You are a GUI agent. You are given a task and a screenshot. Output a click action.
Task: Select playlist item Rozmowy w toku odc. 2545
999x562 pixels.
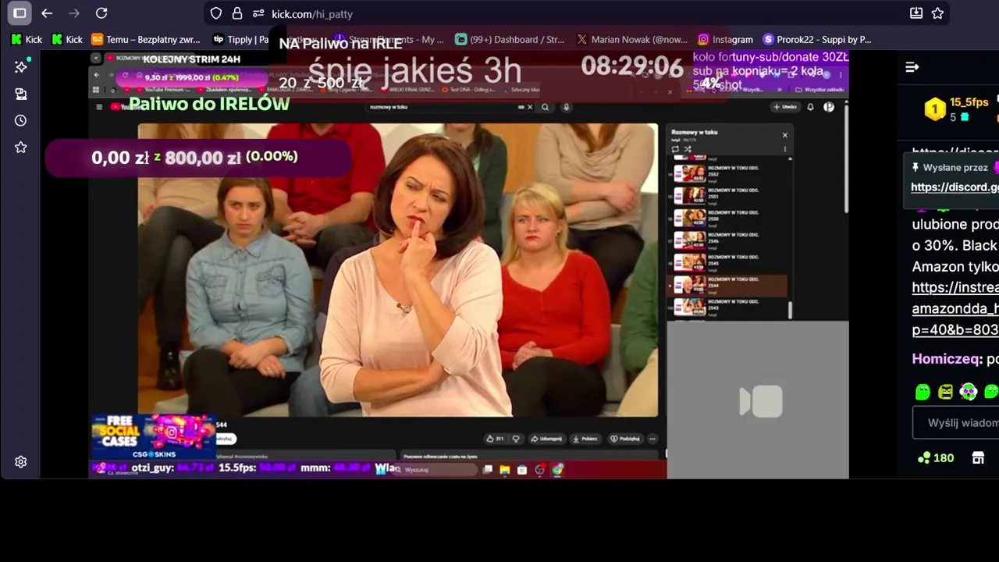click(729, 262)
